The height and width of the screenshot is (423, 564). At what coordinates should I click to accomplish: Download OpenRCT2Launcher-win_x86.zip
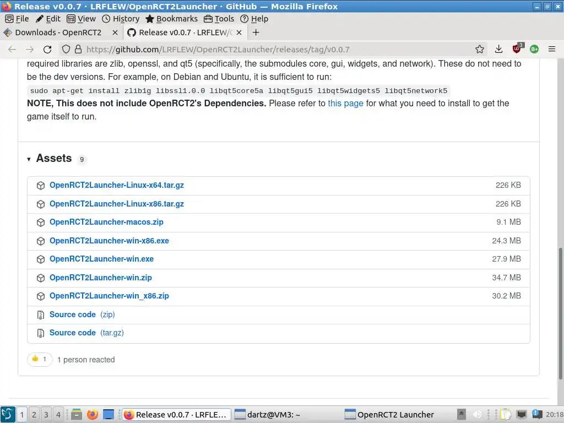point(109,296)
